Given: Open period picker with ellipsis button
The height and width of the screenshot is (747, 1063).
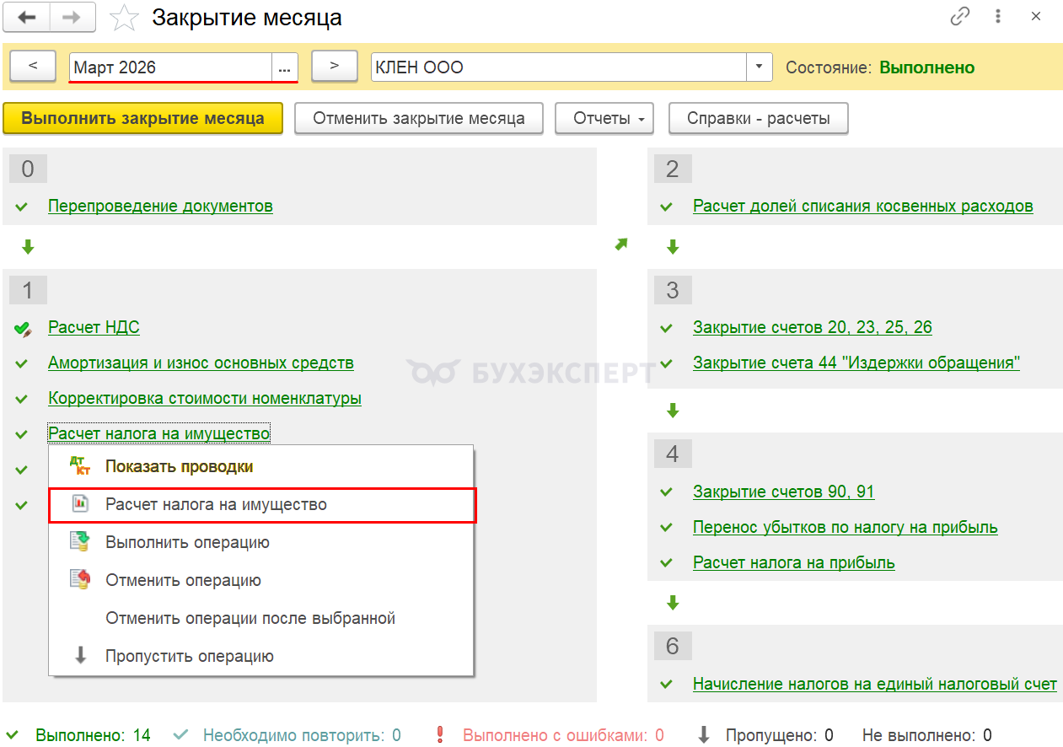Looking at the screenshot, I should [x=284, y=67].
